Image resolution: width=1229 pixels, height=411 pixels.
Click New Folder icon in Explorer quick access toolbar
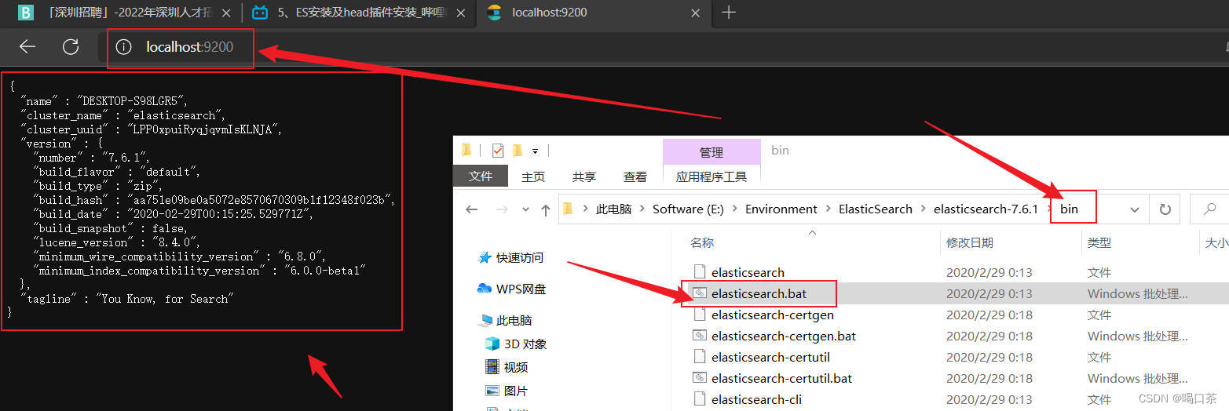517,150
